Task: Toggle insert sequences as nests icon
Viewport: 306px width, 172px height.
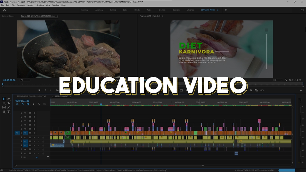Action: (x=17, y=104)
